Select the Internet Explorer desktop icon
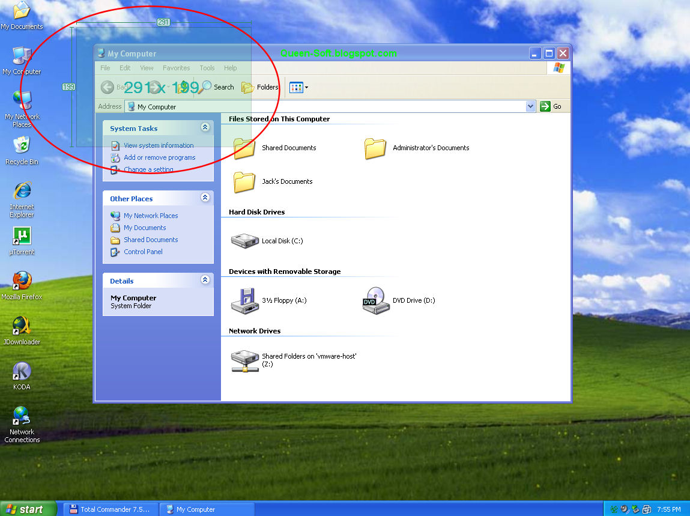The image size is (690, 516). pyautogui.click(x=22, y=199)
